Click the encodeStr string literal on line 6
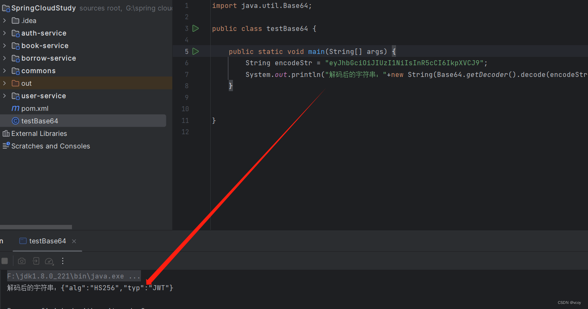Viewport: 588px width, 309px height. point(404,63)
